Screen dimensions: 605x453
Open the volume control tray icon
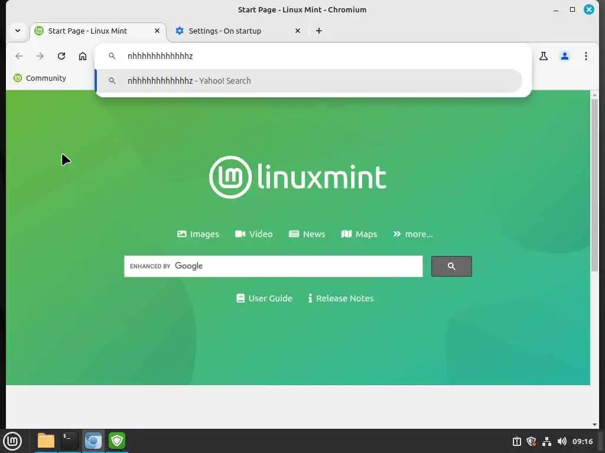pyautogui.click(x=562, y=441)
